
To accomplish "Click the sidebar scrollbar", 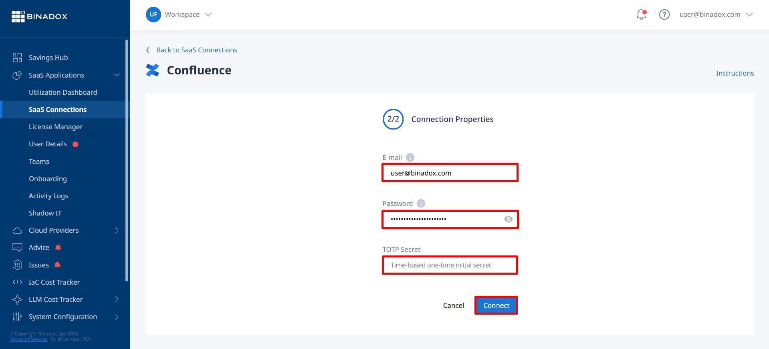I will pos(127,160).
